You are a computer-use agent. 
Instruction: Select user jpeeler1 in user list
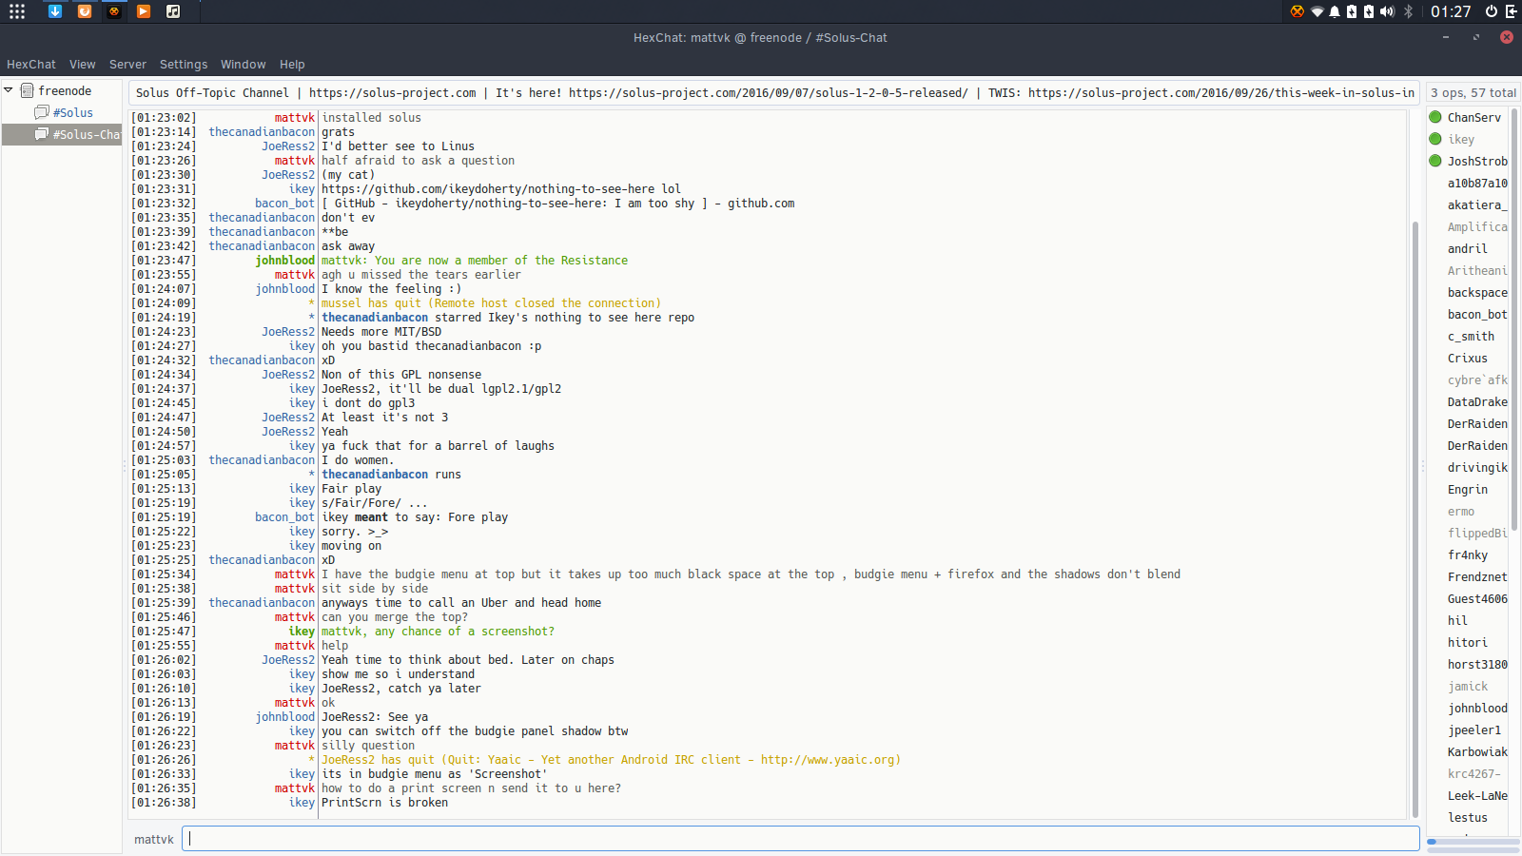pos(1474,730)
